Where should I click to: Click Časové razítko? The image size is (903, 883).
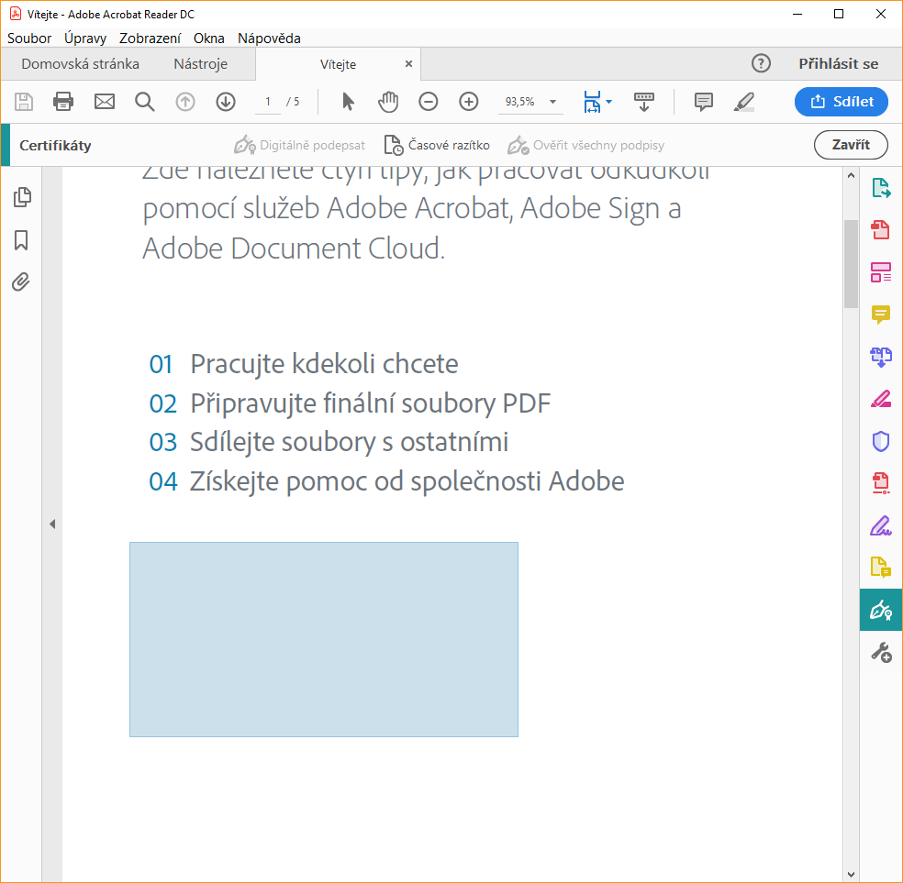point(437,145)
